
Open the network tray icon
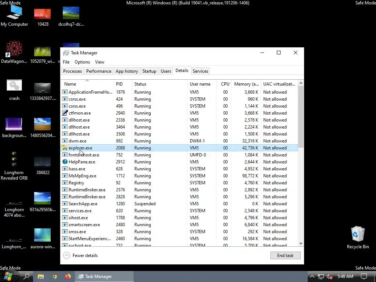coord(321,276)
